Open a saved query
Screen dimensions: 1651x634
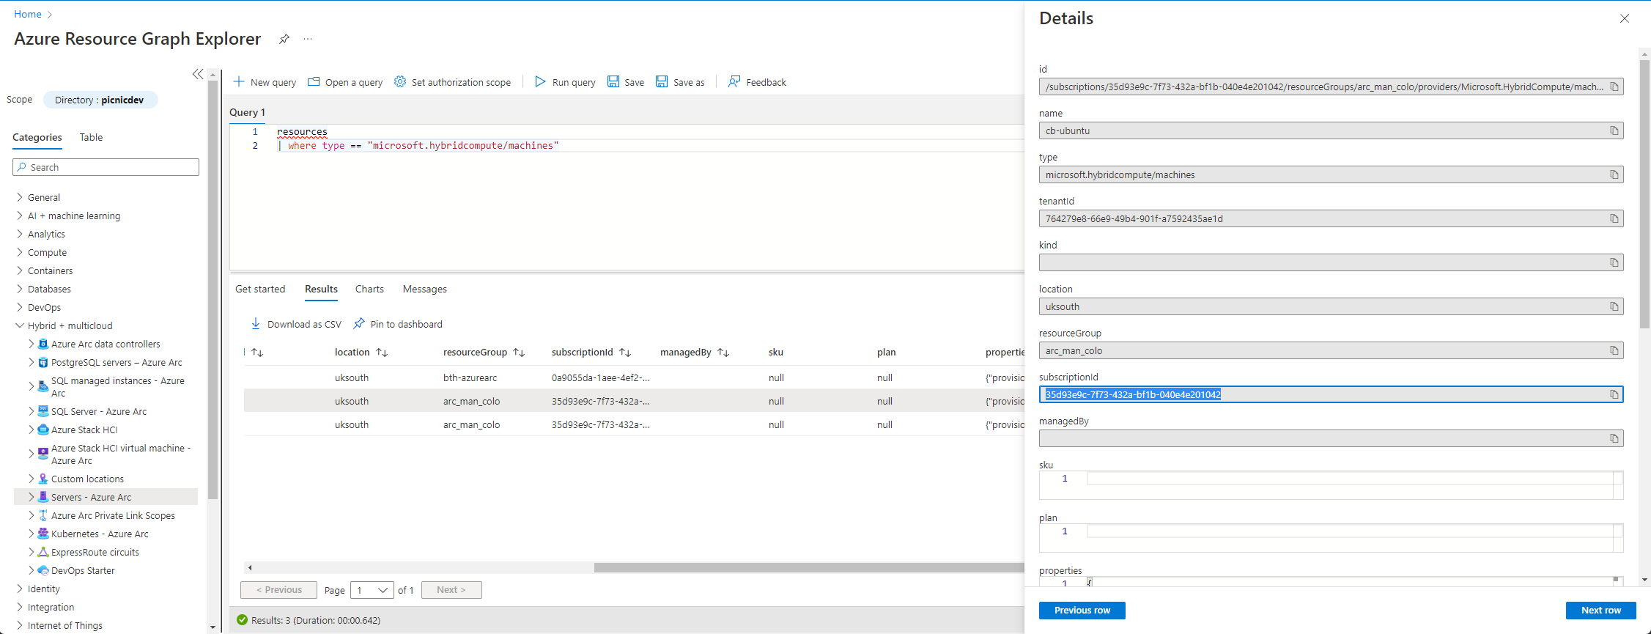[x=345, y=82]
